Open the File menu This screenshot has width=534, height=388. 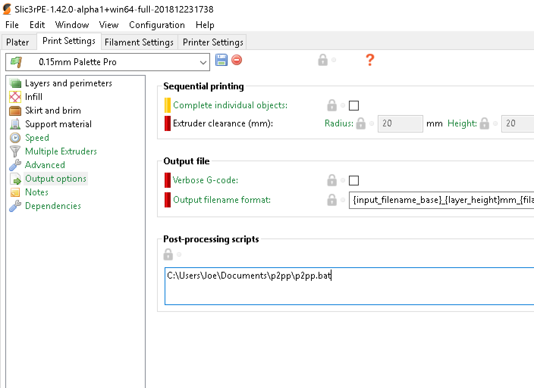pos(12,25)
